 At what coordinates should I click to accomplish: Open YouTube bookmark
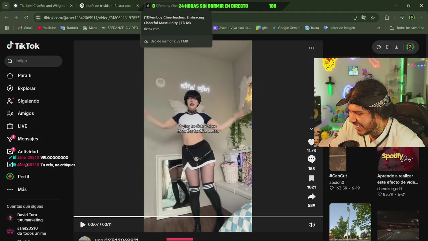(46, 28)
